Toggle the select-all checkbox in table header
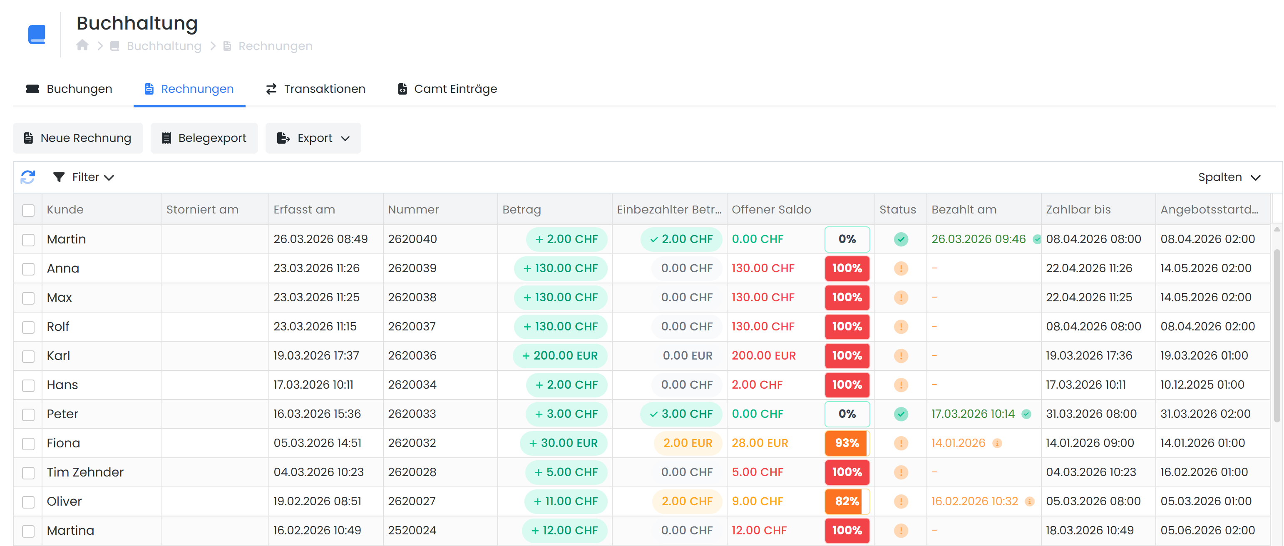1284x546 pixels. tap(28, 210)
